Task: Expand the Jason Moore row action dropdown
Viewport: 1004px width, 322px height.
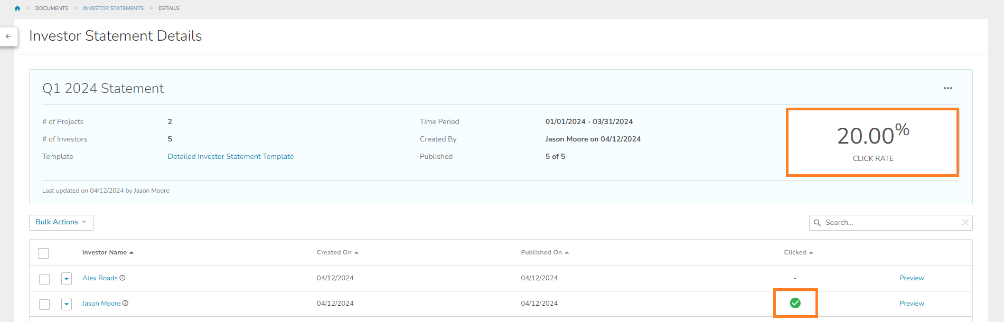Action: coord(67,304)
